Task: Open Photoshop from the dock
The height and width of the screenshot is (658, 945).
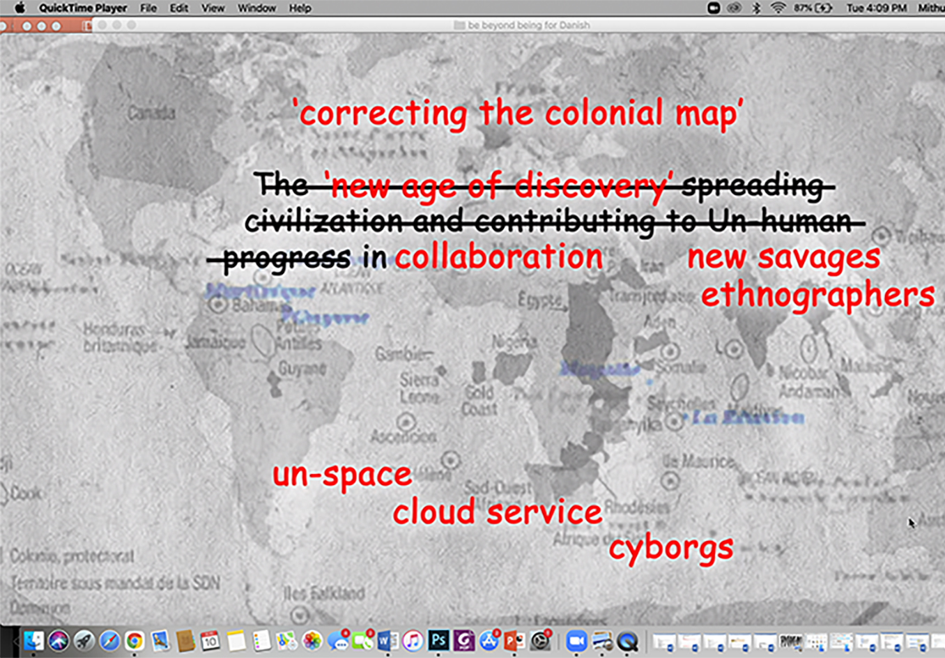Action: [438, 641]
